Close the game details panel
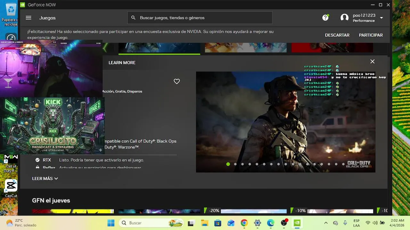Image resolution: width=410 pixels, height=230 pixels. coord(372,61)
